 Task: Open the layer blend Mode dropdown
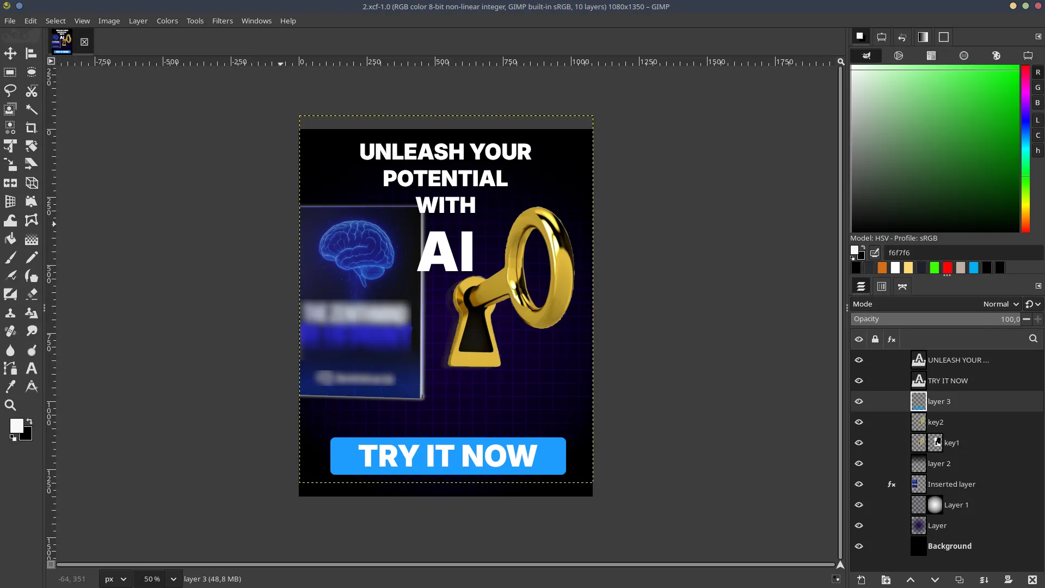1000,304
